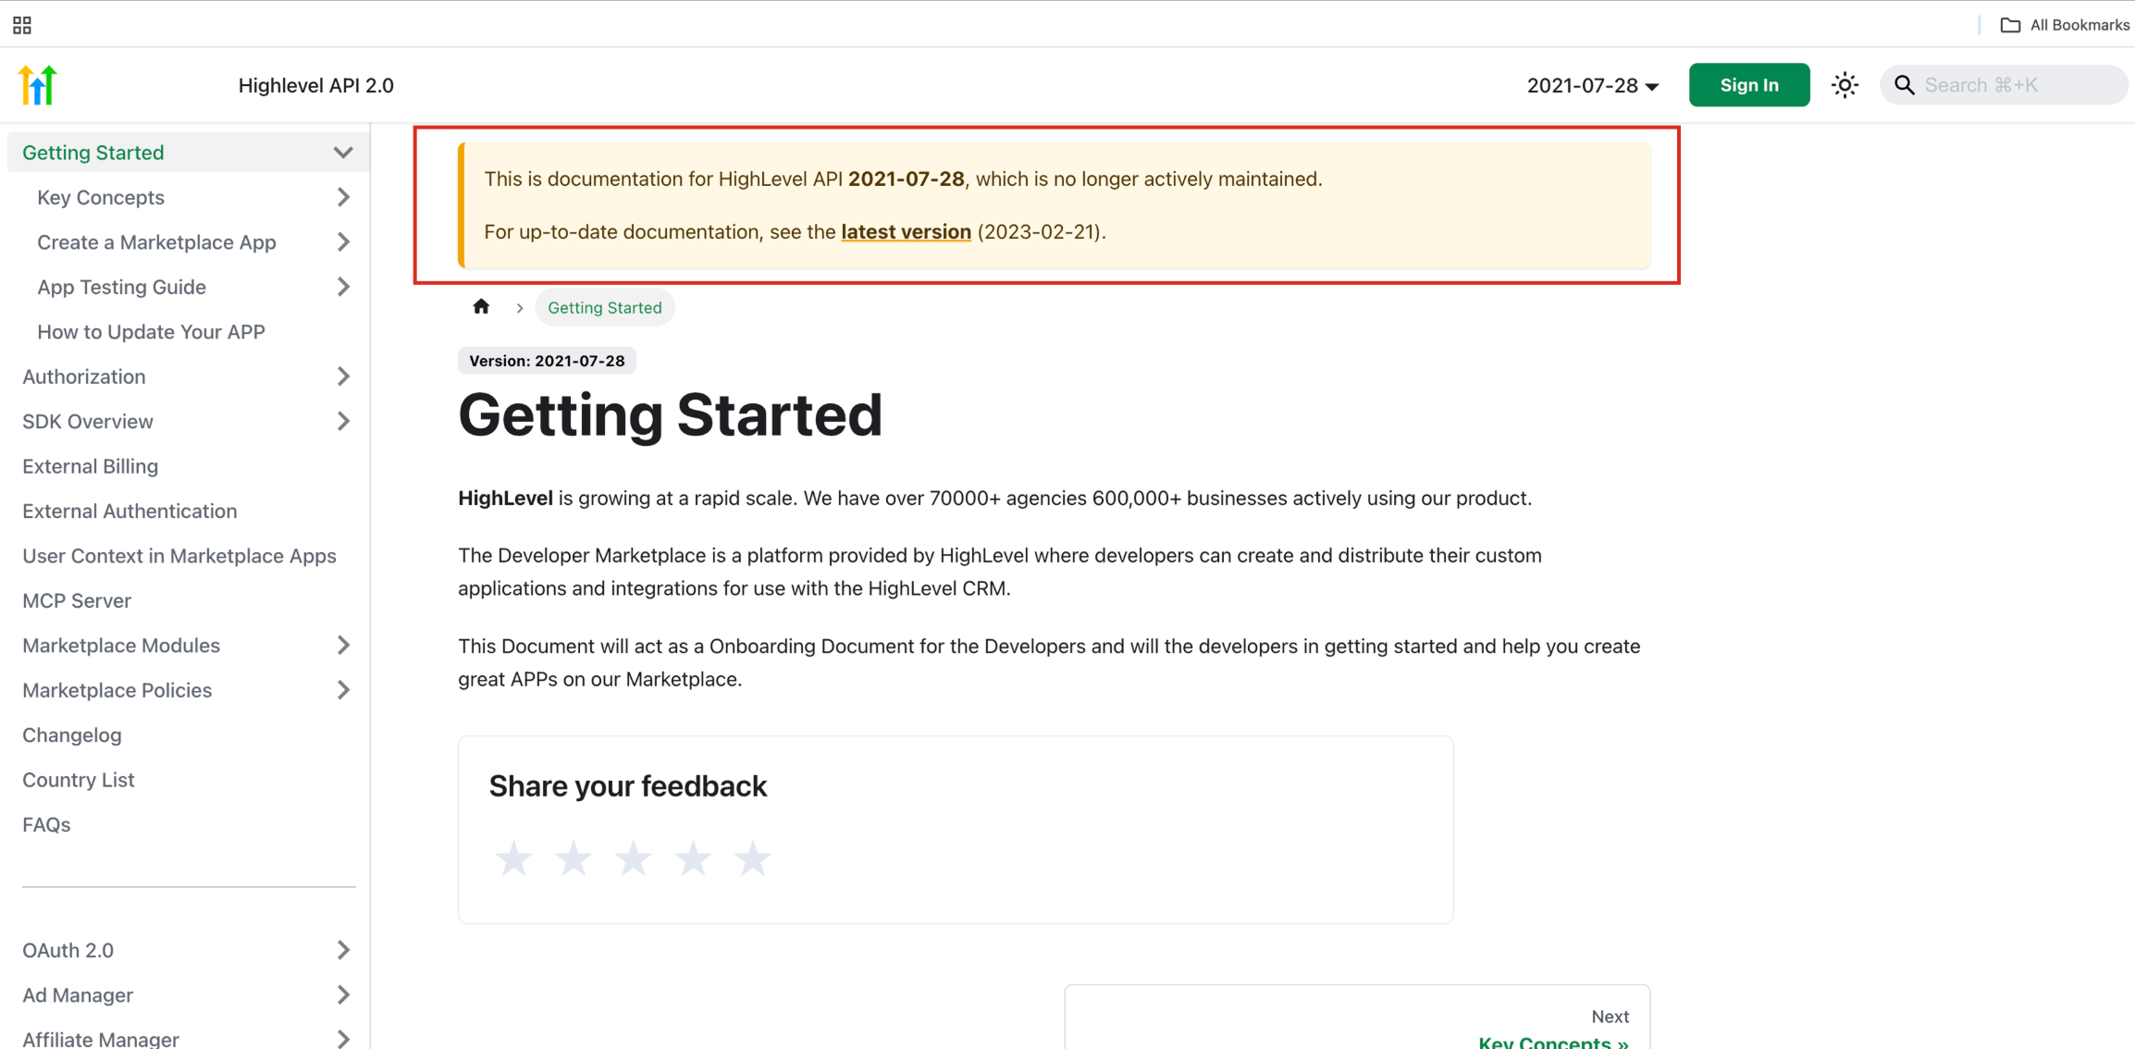Screen dimensions: 2135x1049
Task: Open App Testing Guide page
Action: point(121,287)
